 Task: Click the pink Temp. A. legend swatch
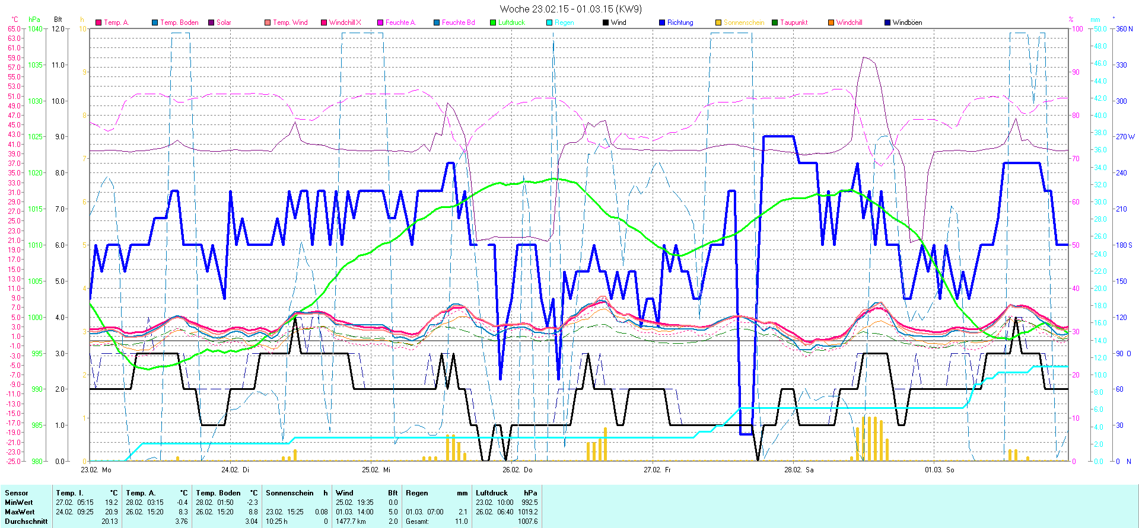click(98, 23)
